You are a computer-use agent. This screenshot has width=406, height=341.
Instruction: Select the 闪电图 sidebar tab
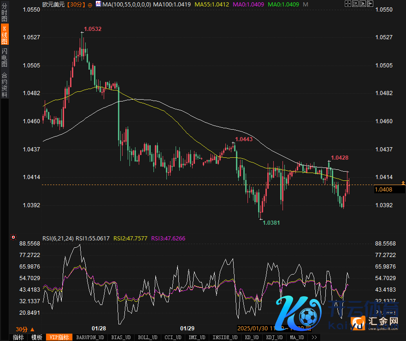pyautogui.click(x=5, y=57)
